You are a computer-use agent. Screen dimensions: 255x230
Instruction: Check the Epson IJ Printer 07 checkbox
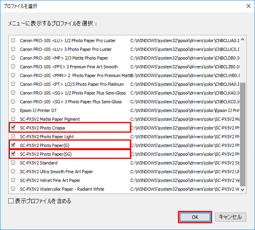[x=13, y=110]
